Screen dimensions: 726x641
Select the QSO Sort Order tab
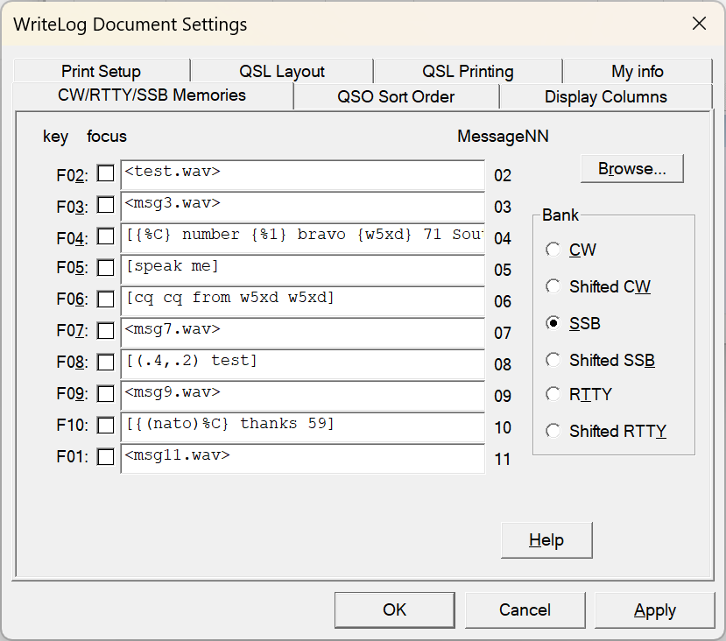396,97
